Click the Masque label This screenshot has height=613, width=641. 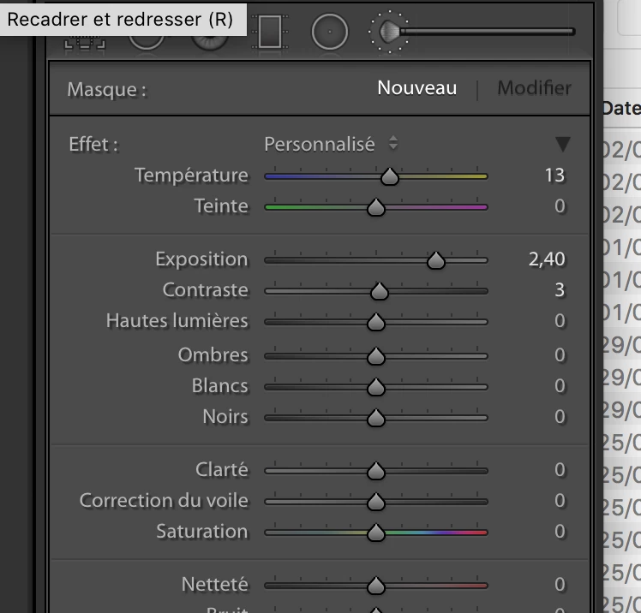tap(107, 89)
